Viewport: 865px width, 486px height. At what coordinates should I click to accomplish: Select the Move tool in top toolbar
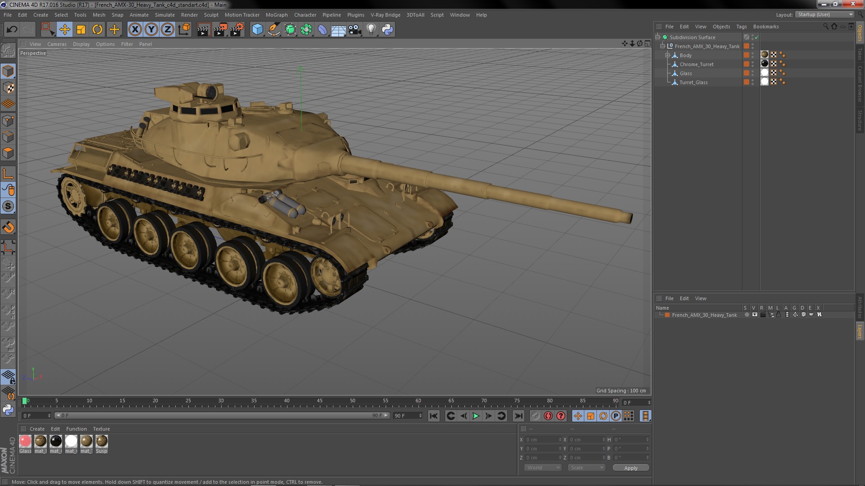[64, 30]
